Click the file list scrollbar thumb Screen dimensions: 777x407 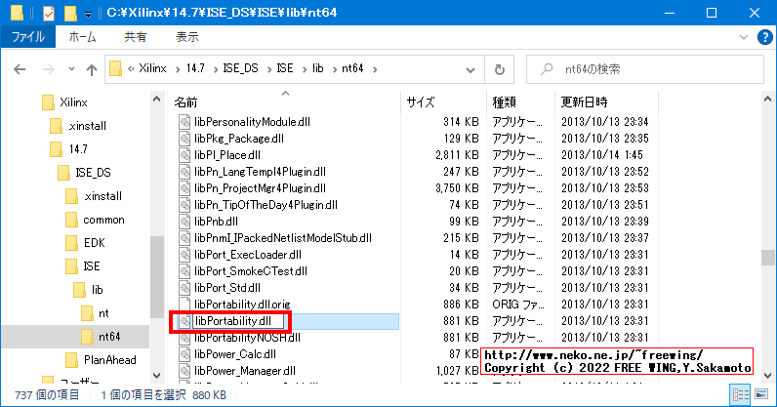point(767,258)
